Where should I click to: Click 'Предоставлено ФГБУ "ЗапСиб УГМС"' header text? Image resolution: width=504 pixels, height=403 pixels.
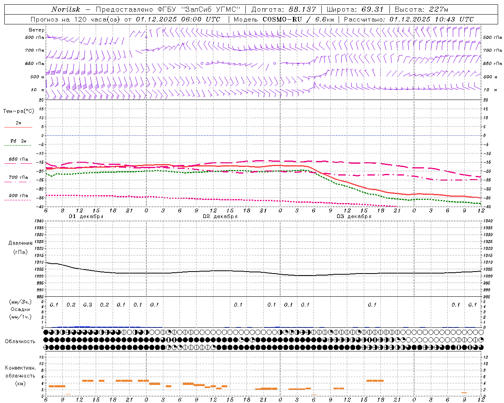[168, 9]
